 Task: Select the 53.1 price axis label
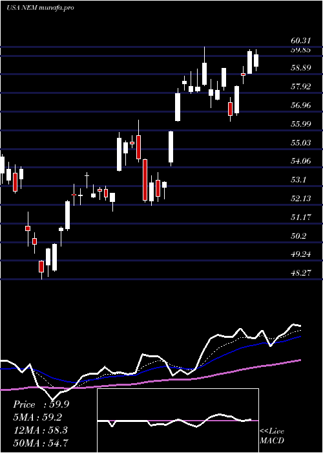[x=298, y=180]
